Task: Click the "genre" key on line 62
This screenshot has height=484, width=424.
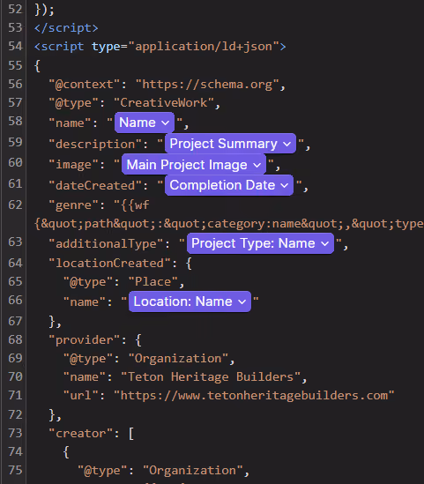Action: click(x=73, y=205)
